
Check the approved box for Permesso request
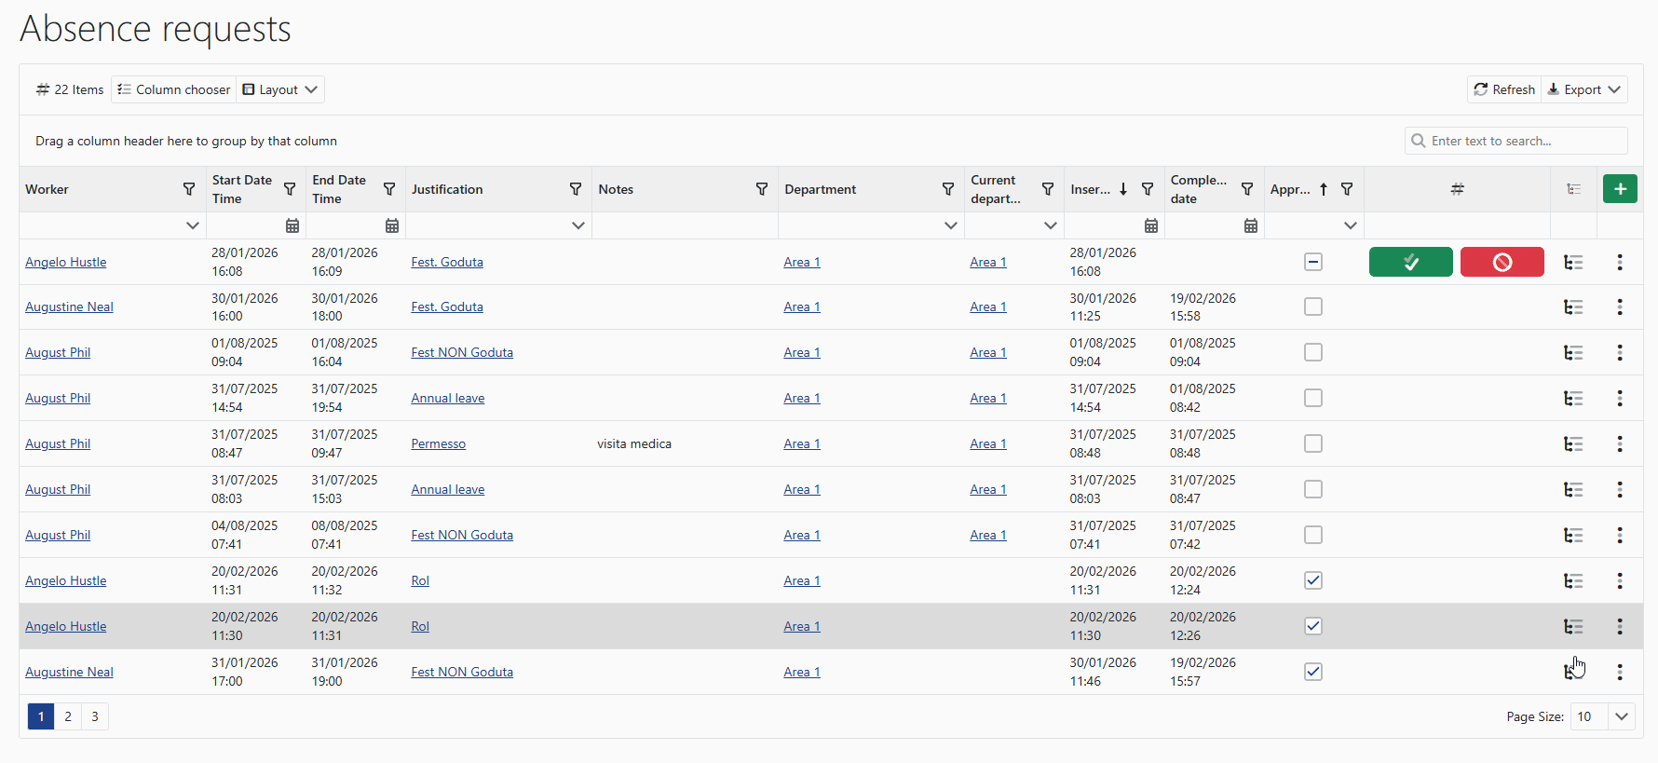[1313, 444]
